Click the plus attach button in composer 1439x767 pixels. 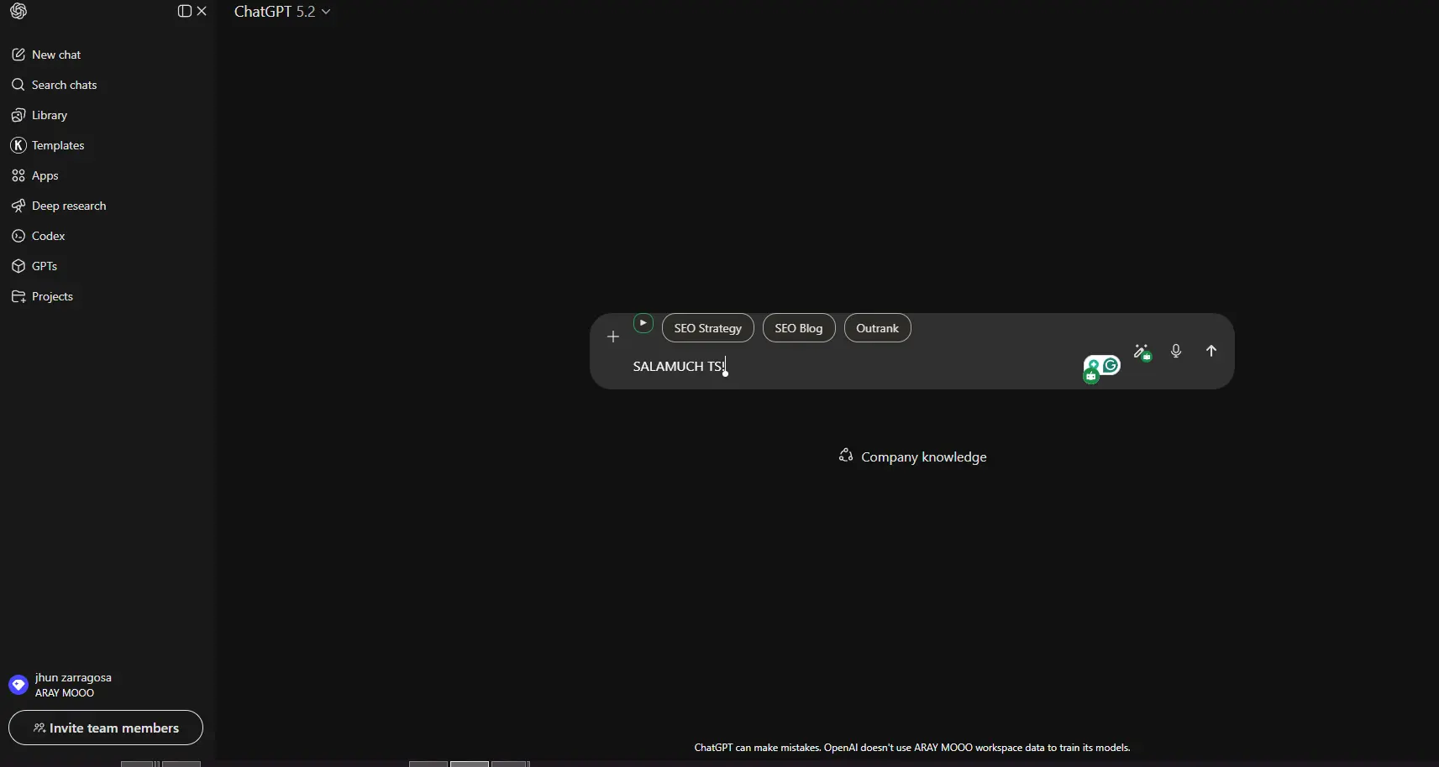coord(613,337)
